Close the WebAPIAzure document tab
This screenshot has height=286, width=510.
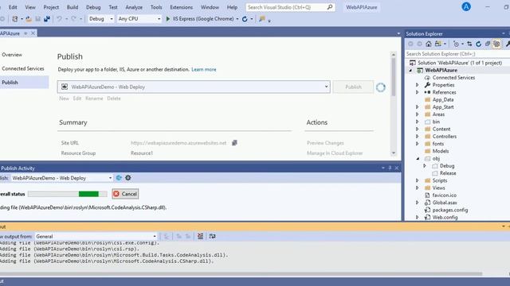coord(33,33)
